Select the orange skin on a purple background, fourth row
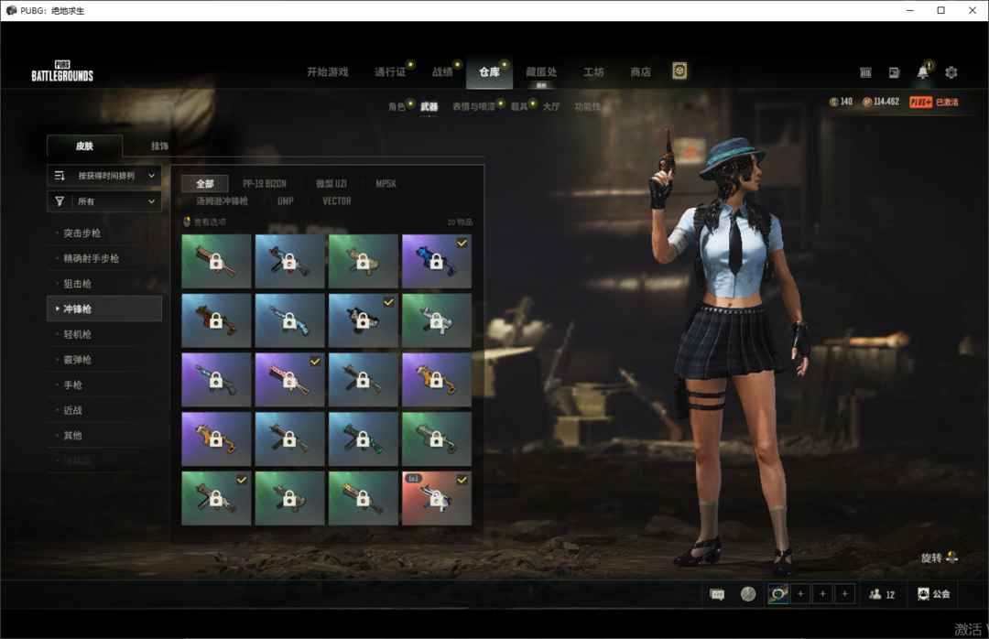The height and width of the screenshot is (639, 989). 216,439
